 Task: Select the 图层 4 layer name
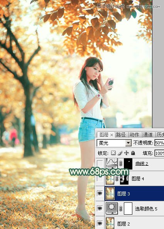click(138, 179)
